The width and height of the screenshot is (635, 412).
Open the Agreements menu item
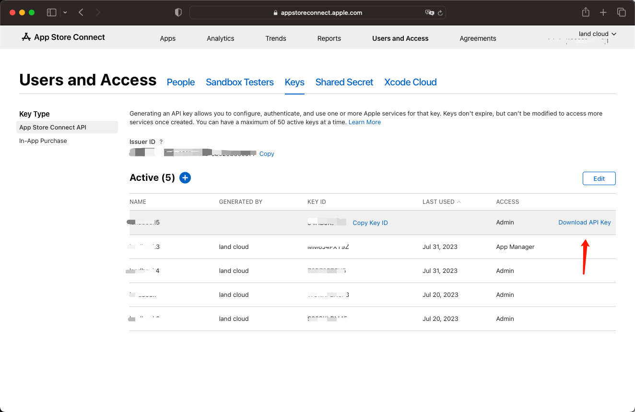point(478,38)
